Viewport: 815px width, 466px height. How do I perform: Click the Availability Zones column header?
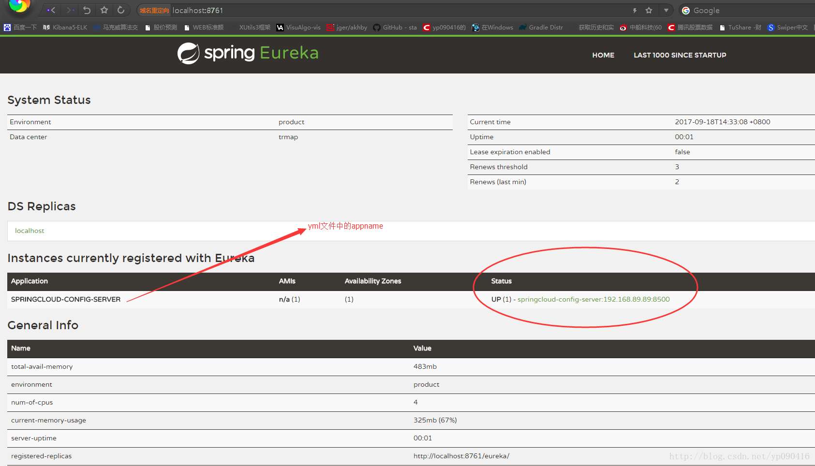tap(373, 281)
